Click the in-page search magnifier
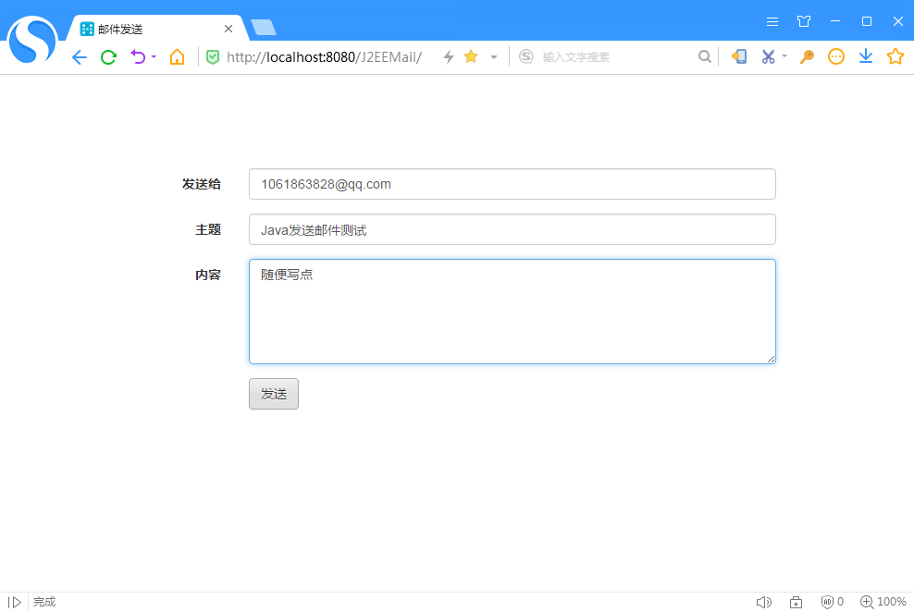 pos(705,56)
